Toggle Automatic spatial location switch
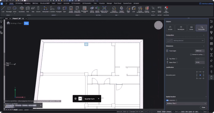The width and height of the screenshot is (214, 113). click(167, 100)
